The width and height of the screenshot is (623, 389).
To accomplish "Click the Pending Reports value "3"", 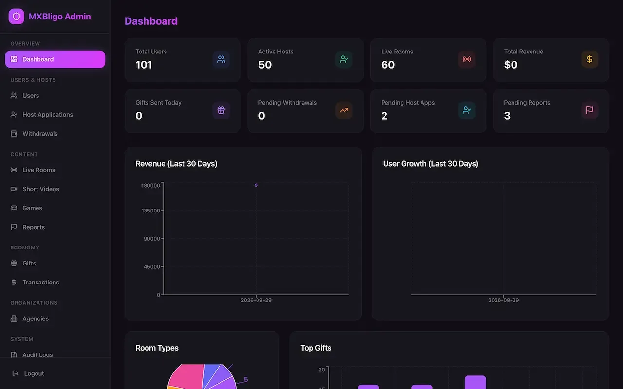I will click(507, 116).
